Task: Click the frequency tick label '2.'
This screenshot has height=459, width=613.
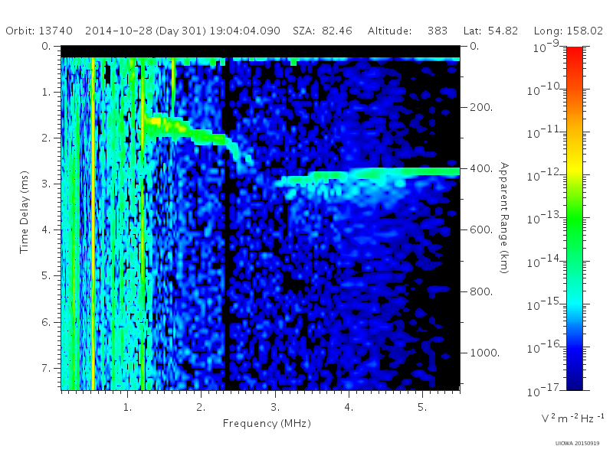Action: (x=201, y=407)
